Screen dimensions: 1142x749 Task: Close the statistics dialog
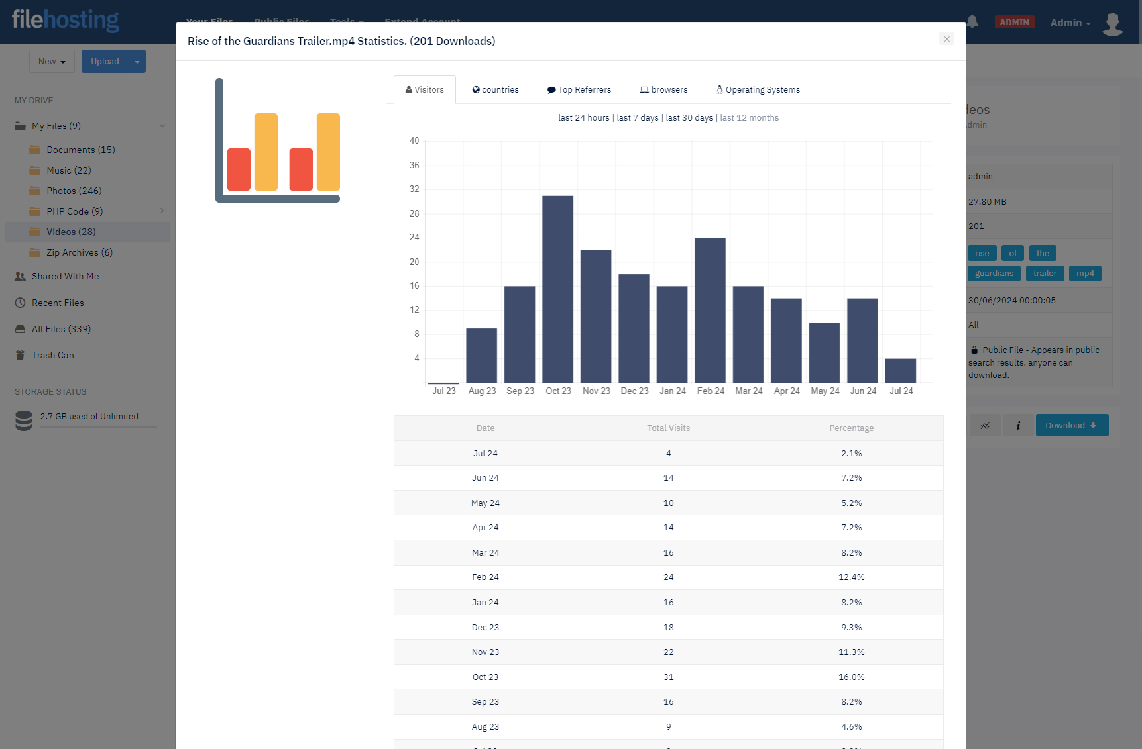coord(946,39)
